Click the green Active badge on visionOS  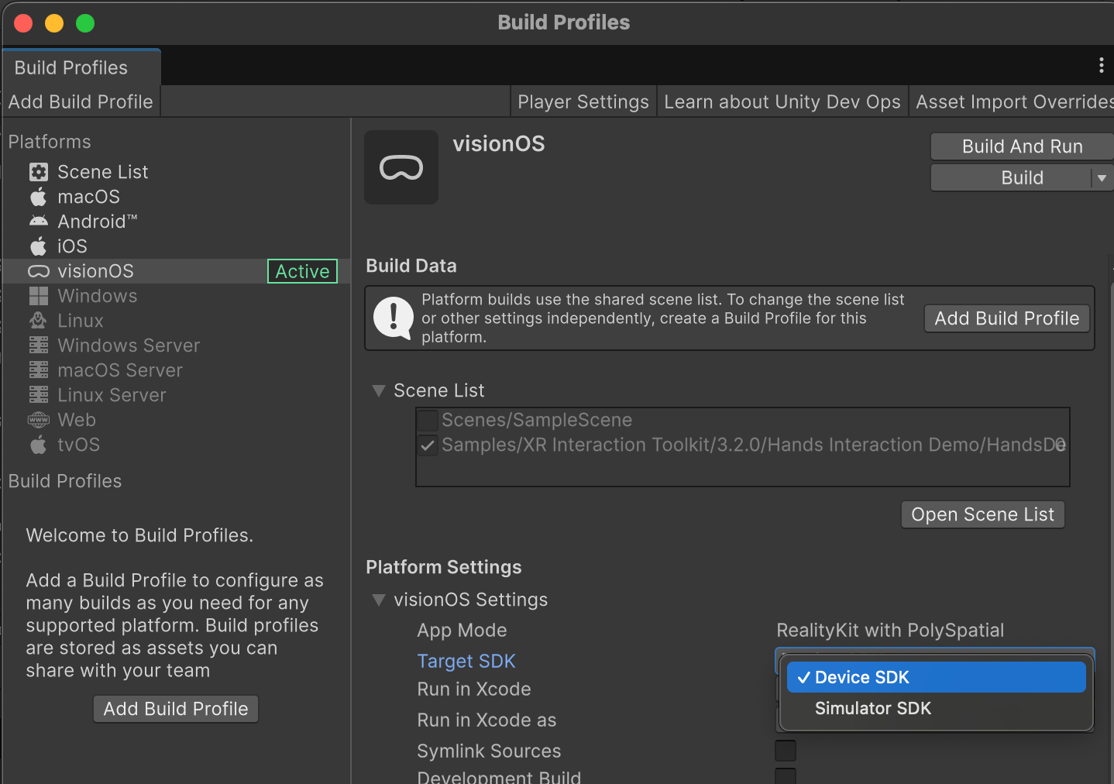point(302,271)
